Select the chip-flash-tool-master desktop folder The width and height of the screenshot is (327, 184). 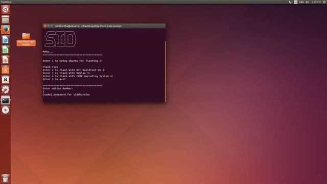pos(26,39)
